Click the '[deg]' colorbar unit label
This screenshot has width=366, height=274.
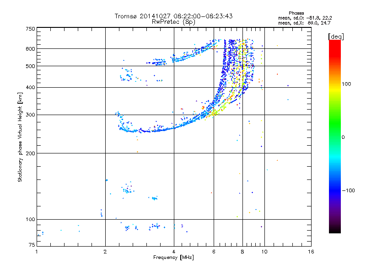pos(336,37)
